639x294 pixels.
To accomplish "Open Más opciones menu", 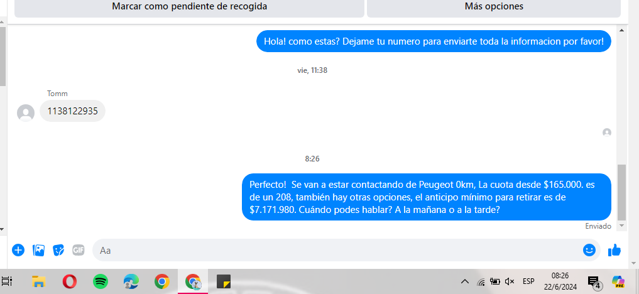I will (x=494, y=7).
